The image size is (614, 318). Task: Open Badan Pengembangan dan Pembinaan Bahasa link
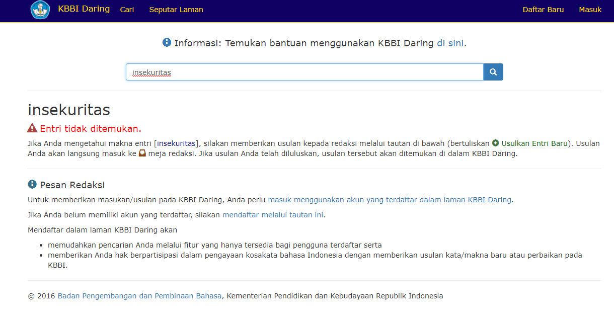[x=139, y=296]
